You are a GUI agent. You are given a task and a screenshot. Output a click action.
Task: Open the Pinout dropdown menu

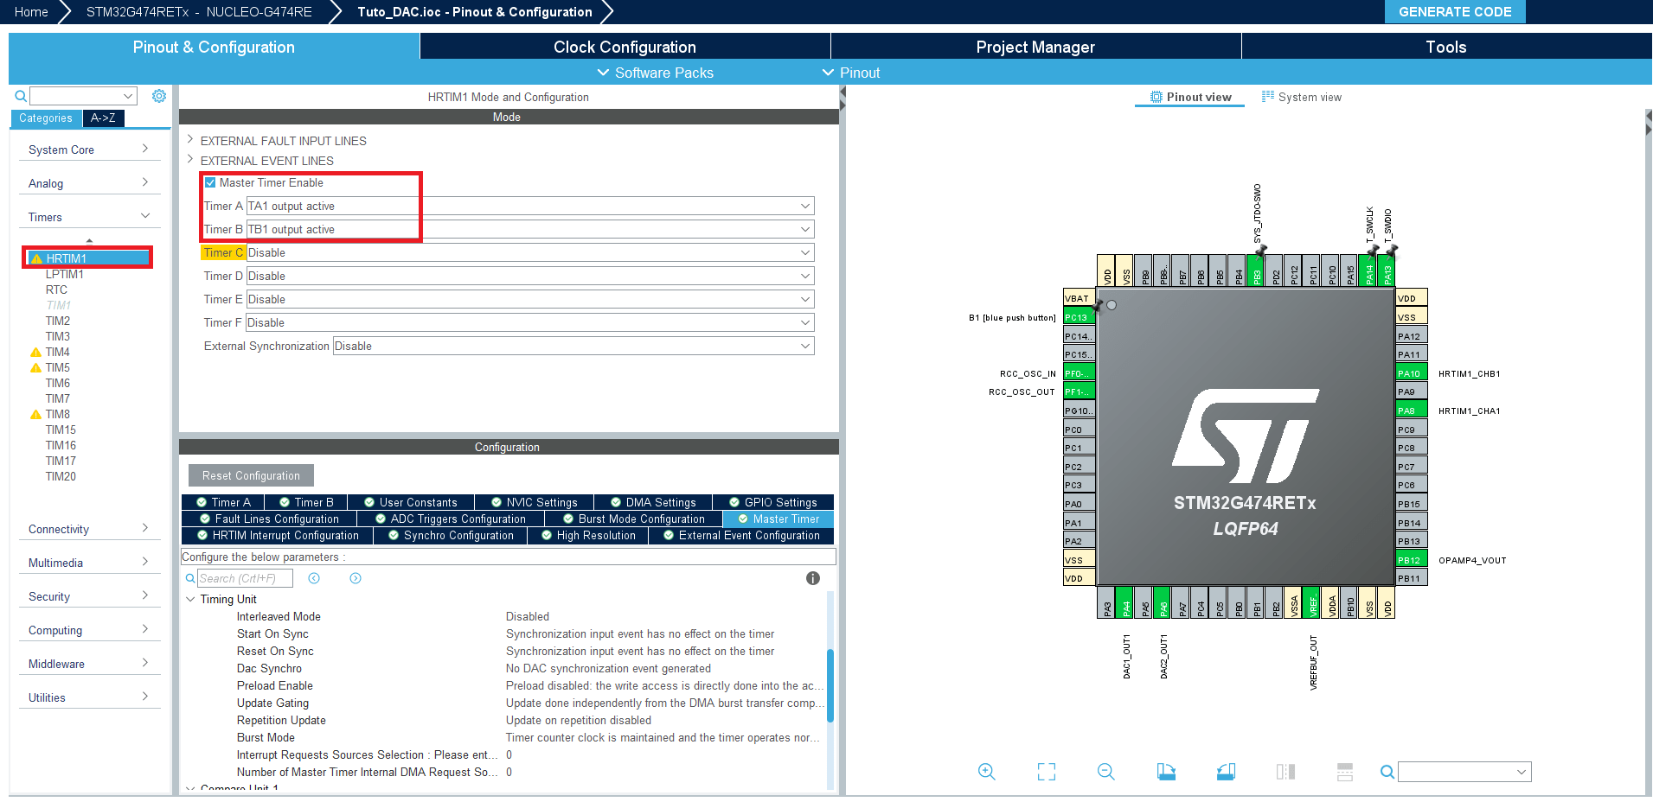[x=851, y=73]
